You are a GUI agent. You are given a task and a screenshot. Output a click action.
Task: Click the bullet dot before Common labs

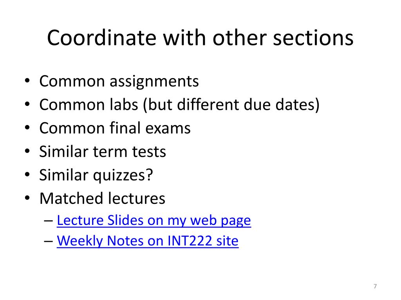tap(27, 104)
